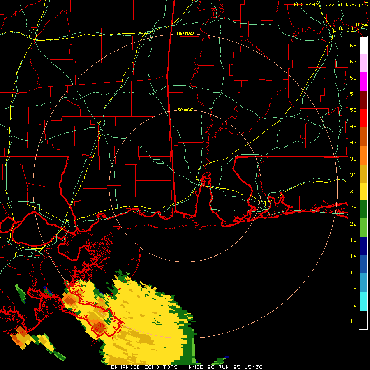Select the dark green legend band
Screen dimensions: 370x370
(363, 209)
